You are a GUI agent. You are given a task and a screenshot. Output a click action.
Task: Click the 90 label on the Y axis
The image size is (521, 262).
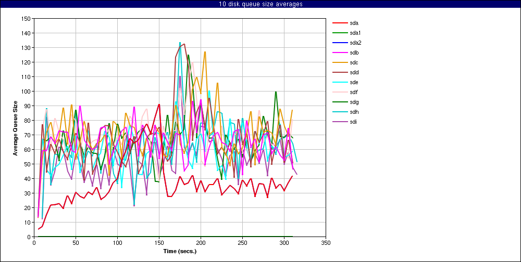click(x=28, y=106)
